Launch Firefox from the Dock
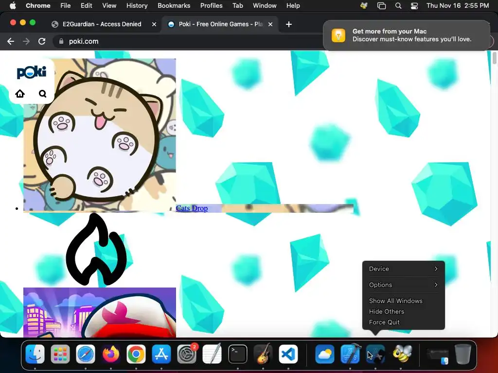Image resolution: width=498 pixels, height=373 pixels. point(111,354)
